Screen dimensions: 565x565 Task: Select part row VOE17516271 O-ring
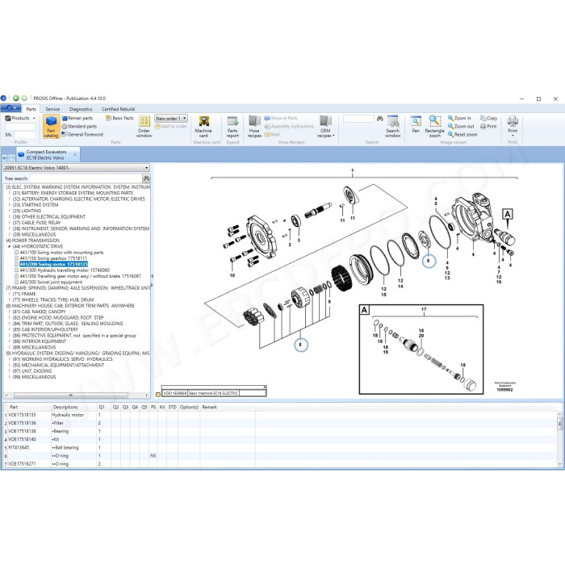tap(281, 464)
